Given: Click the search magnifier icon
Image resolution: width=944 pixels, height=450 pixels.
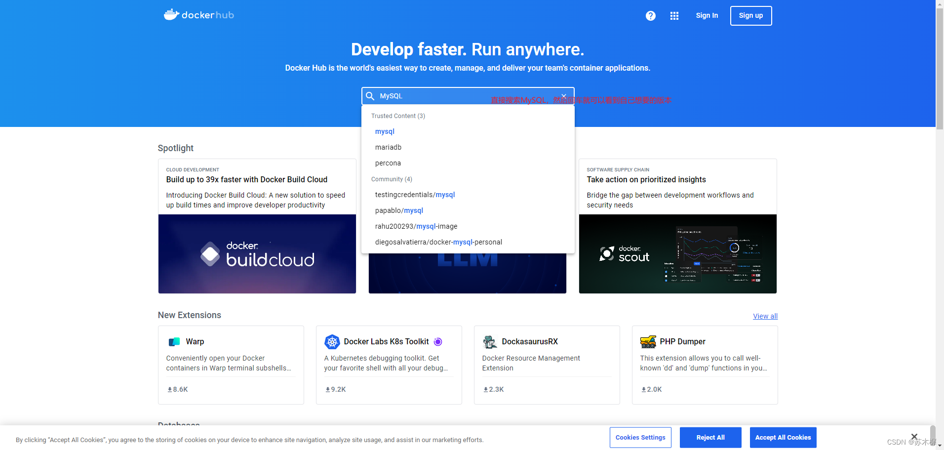Looking at the screenshot, I should 370,96.
